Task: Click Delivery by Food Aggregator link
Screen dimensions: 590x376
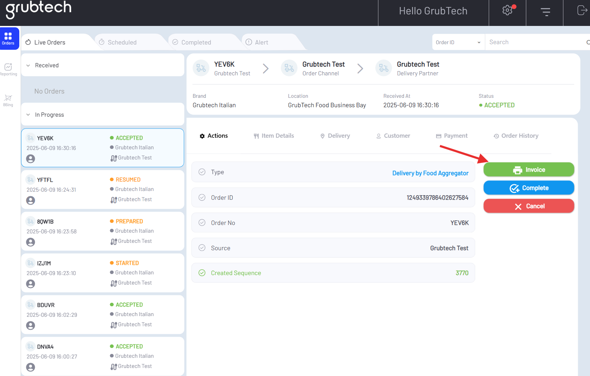Action: click(430, 173)
